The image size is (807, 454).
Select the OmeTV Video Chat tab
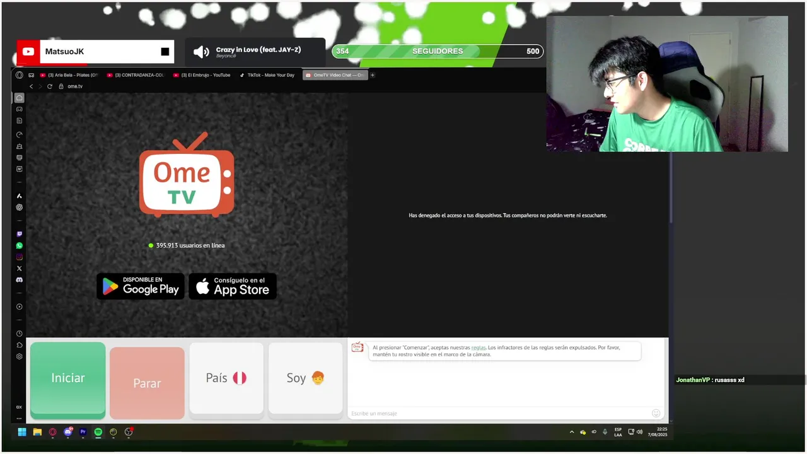click(x=335, y=75)
